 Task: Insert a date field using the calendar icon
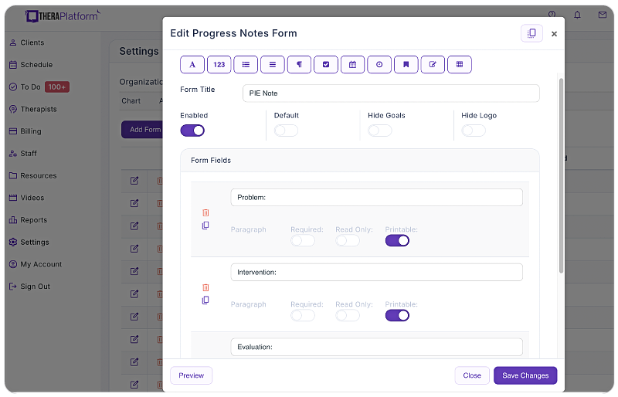pyautogui.click(x=353, y=65)
